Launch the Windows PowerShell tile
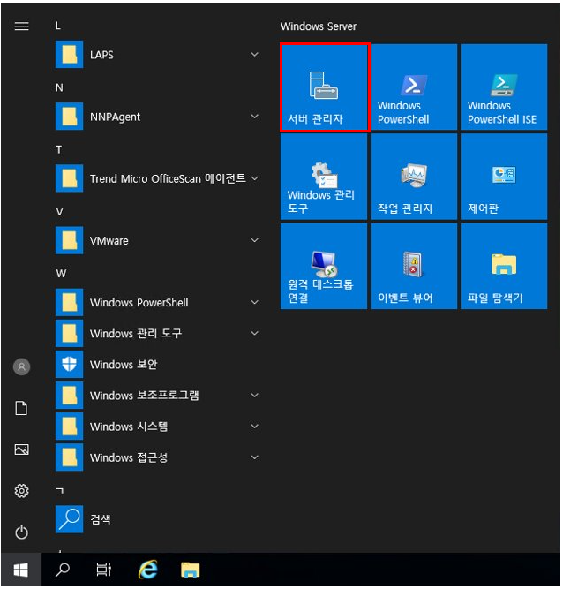 click(414, 87)
